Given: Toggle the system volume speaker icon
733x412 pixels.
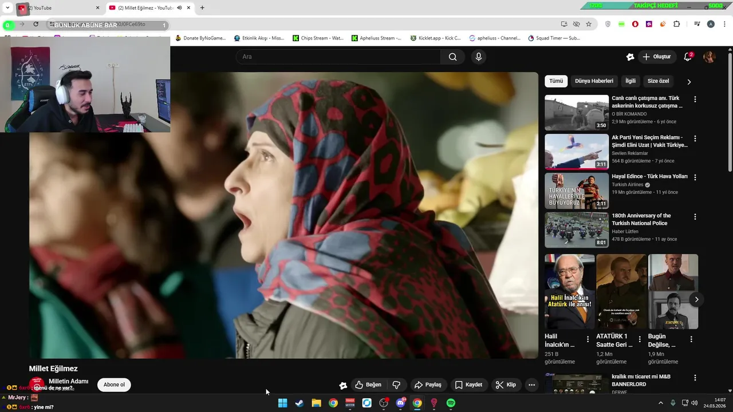Looking at the screenshot, I should coord(694,403).
